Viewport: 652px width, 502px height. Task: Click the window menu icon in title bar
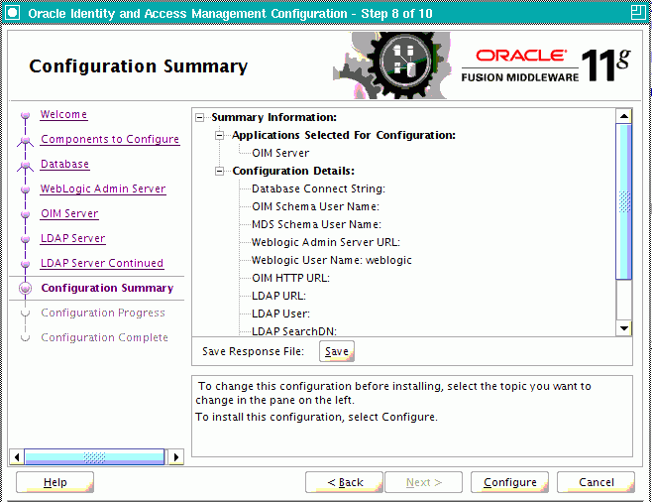click(13, 13)
